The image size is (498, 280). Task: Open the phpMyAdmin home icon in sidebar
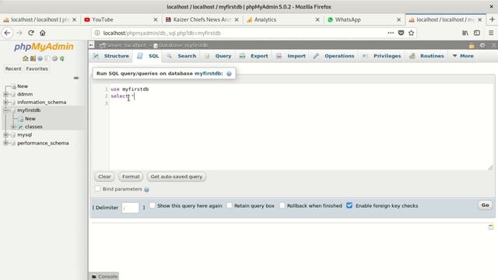pos(26,58)
